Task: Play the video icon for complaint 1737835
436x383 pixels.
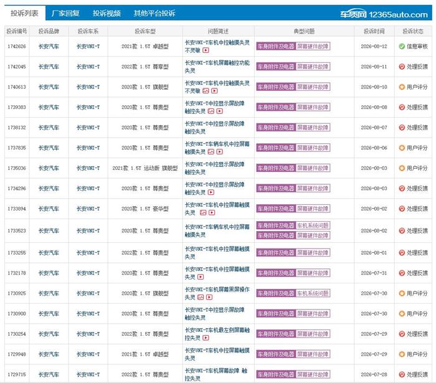Action: tap(220, 152)
